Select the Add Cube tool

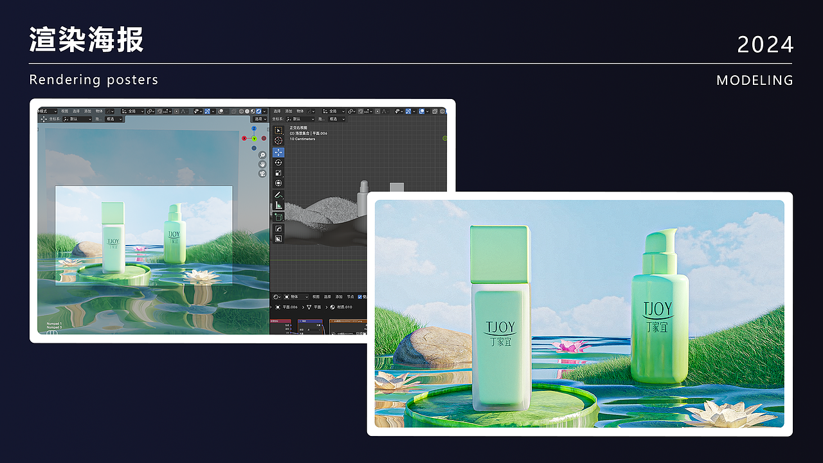[278, 217]
